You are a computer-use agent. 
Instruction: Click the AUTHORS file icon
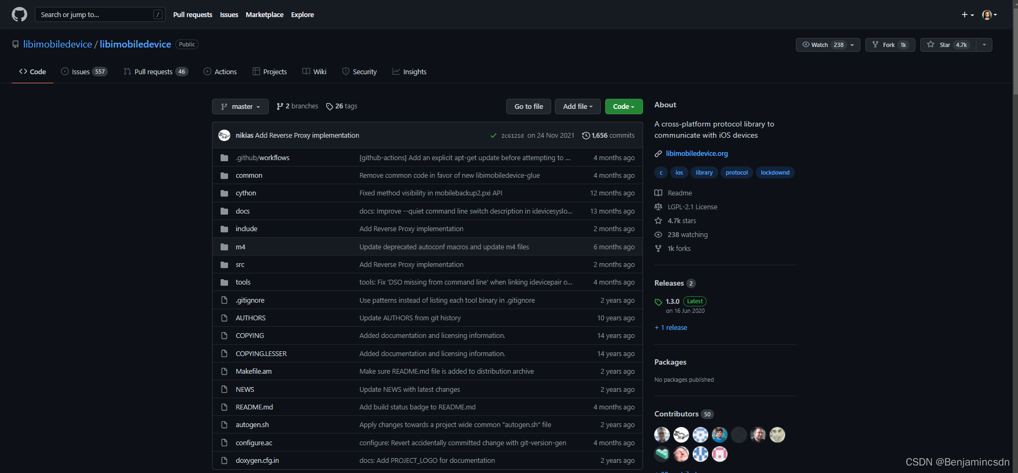point(224,318)
